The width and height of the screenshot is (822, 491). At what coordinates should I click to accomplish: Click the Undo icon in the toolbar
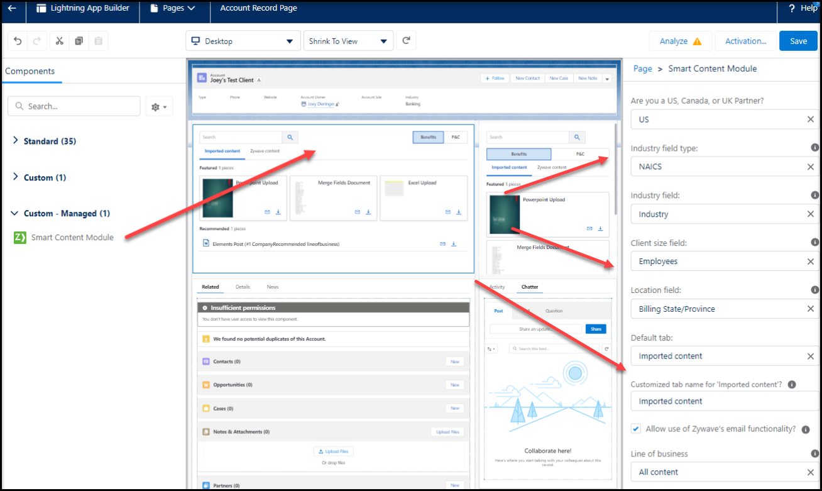tap(18, 40)
